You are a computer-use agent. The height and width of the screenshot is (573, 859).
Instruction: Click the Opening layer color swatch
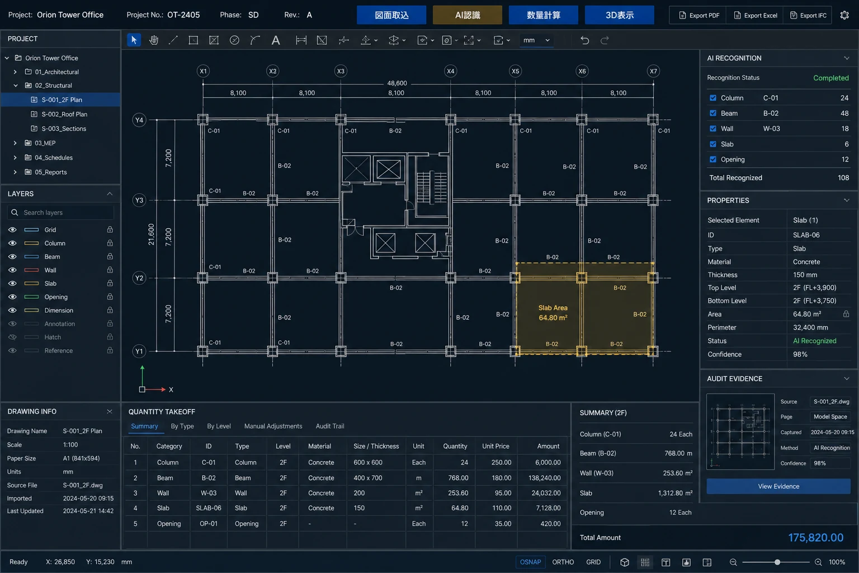(x=31, y=297)
